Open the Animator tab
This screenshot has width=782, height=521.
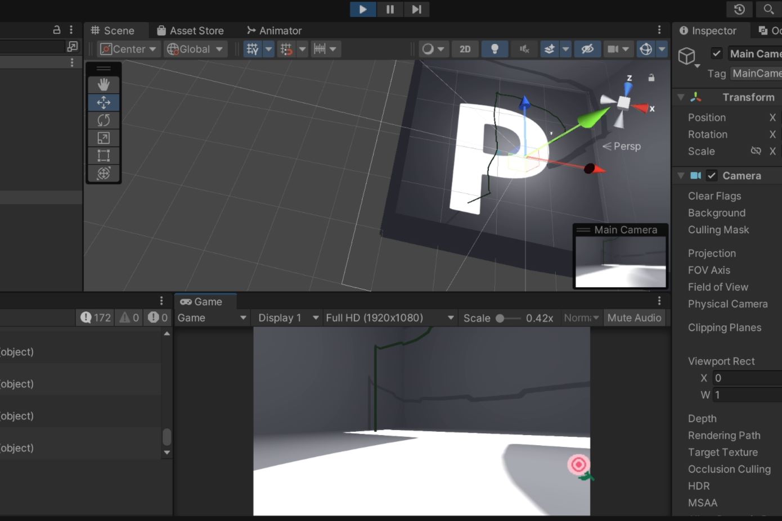coord(275,30)
